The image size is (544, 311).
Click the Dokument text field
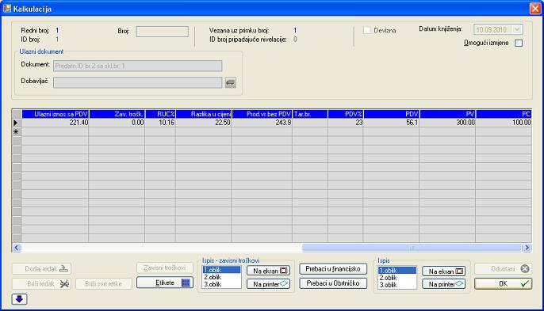click(x=138, y=66)
